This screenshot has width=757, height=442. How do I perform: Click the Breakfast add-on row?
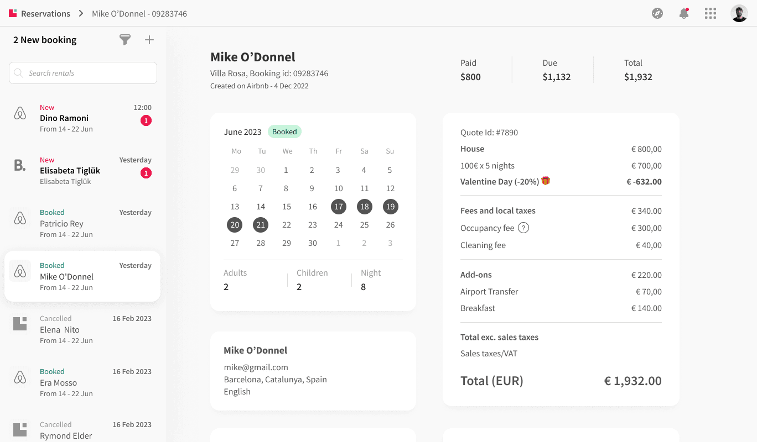click(561, 308)
